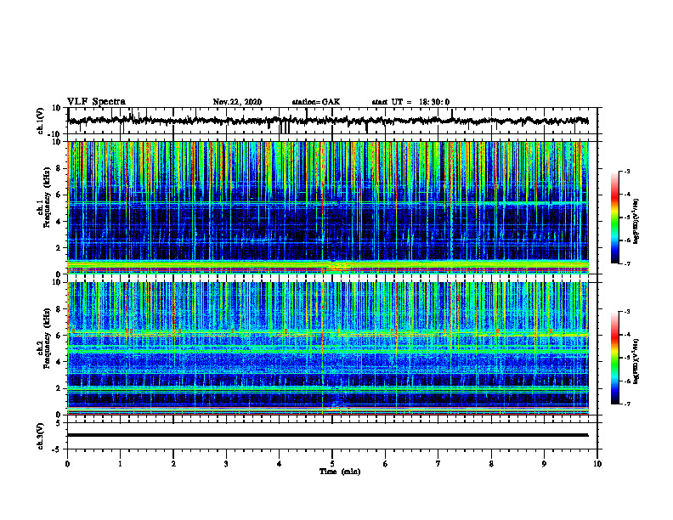The image size is (673, 520).
Task: Click the "4" kHz tick on ch.1 spectrogram
Action: pos(59,222)
